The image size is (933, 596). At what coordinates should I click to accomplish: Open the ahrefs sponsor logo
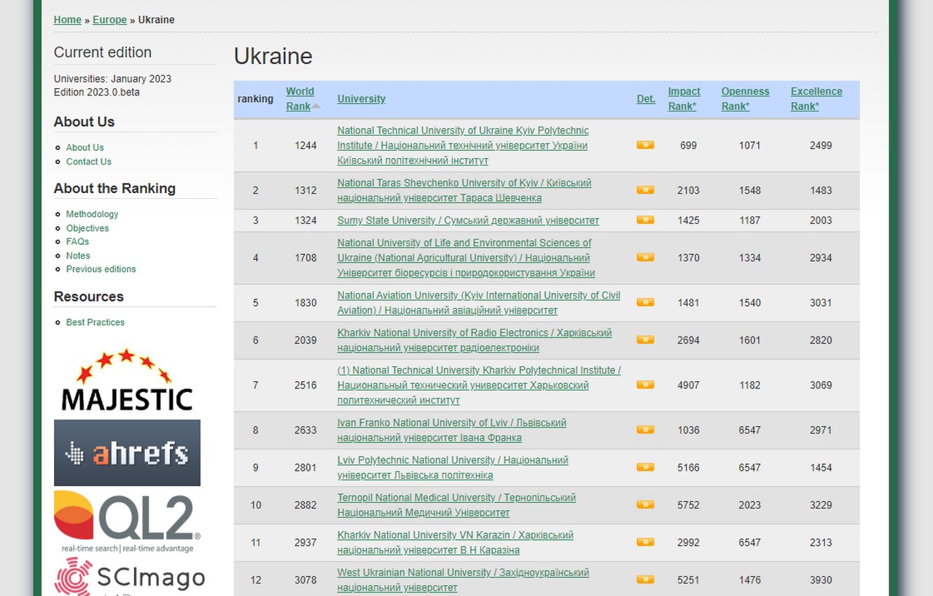click(127, 452)
